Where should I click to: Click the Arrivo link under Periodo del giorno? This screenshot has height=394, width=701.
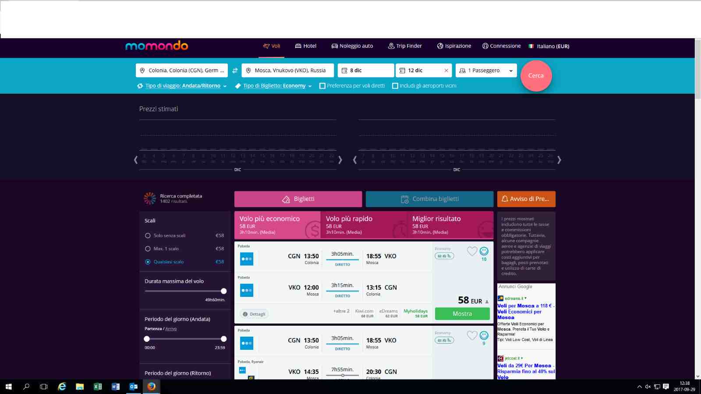(171, 329)
